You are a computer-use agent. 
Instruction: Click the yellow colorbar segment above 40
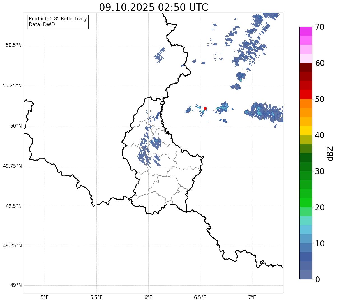click(306, 130)
